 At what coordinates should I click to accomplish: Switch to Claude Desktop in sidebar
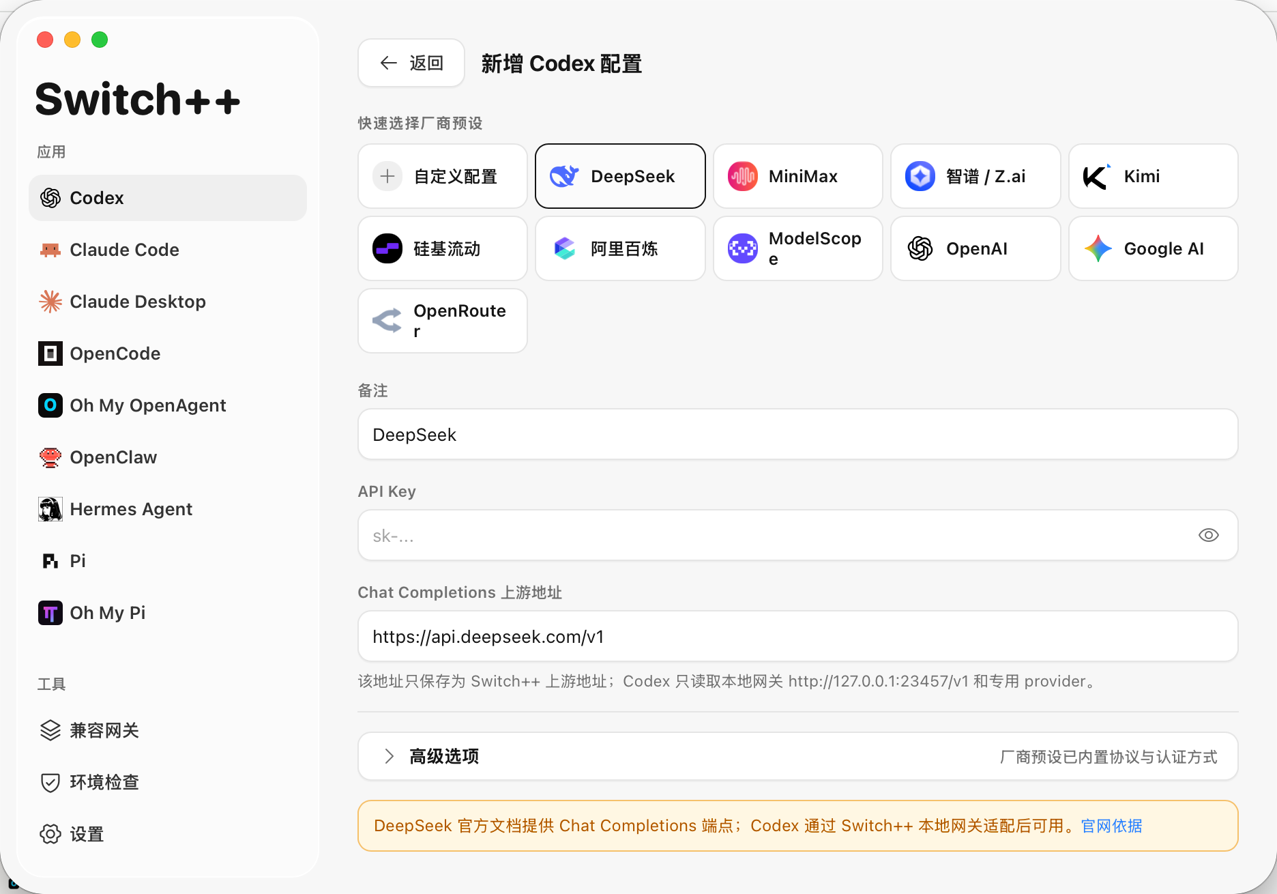click(x=168, y=302)
